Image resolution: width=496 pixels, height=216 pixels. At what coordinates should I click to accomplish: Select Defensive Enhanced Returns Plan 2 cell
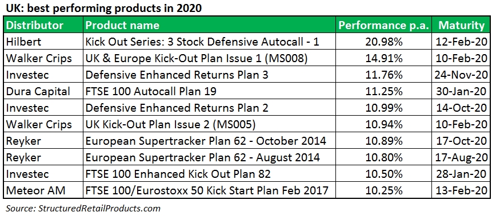click(209, 108)
